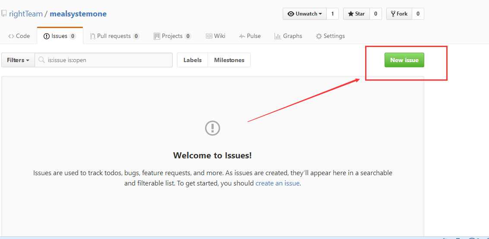This screenshot has height=239, width=489.
Task: Open the mealsystemone repository link
Action: (x=78, y=14)
